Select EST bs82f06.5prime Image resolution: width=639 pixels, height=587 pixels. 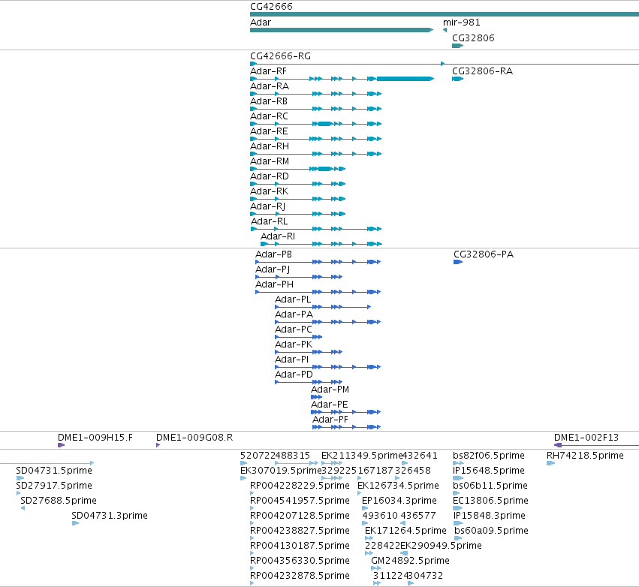[x=488, y=456]
